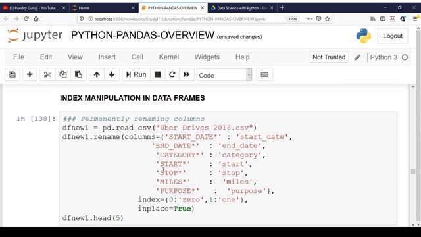Go forward in browser history

(x=16, y=19)
